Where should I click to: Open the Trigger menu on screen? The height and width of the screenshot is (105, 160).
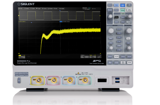(38, 9)
